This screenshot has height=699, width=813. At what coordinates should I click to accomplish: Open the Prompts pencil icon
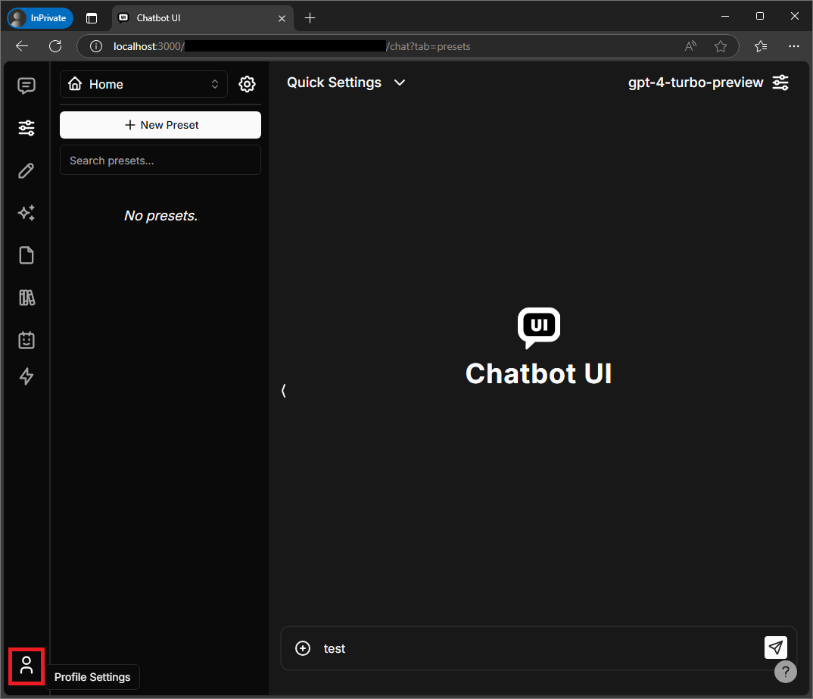point(26,170)
